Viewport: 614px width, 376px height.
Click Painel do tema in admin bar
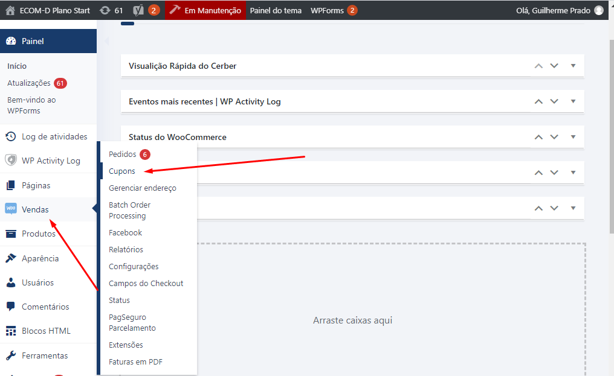pyautogui.click(x=276, y=11)
